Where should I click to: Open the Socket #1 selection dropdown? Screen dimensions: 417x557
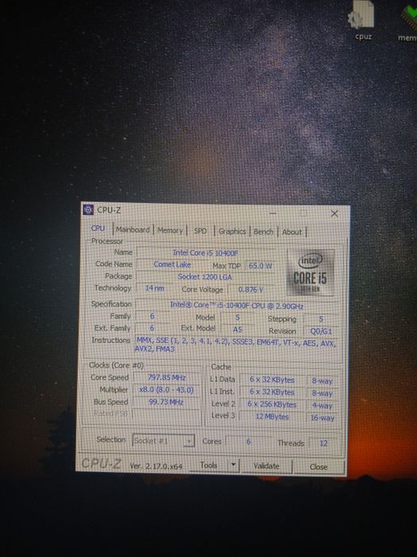click(163, 441)
